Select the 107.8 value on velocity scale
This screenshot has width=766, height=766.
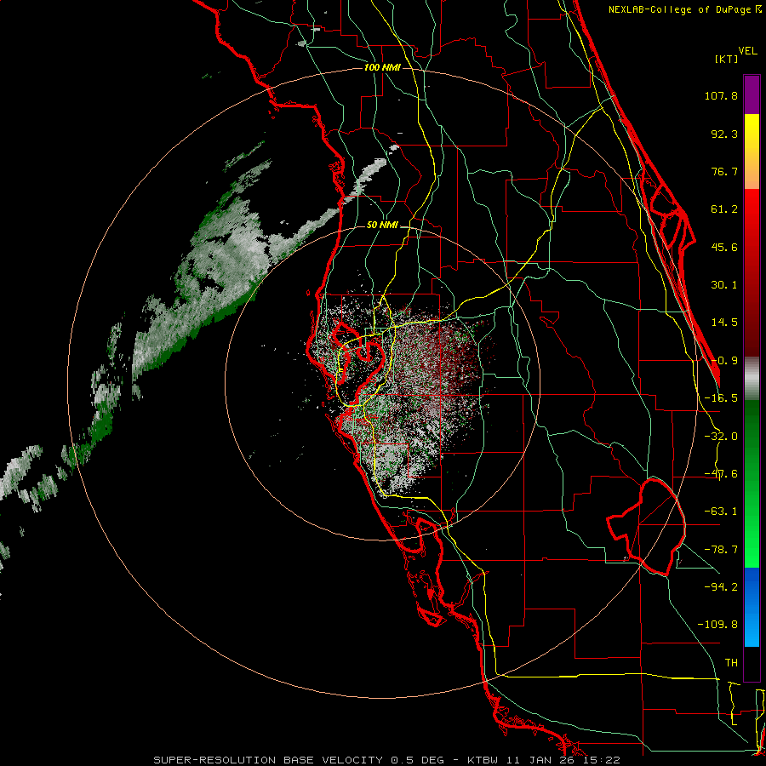coord(721,95)
